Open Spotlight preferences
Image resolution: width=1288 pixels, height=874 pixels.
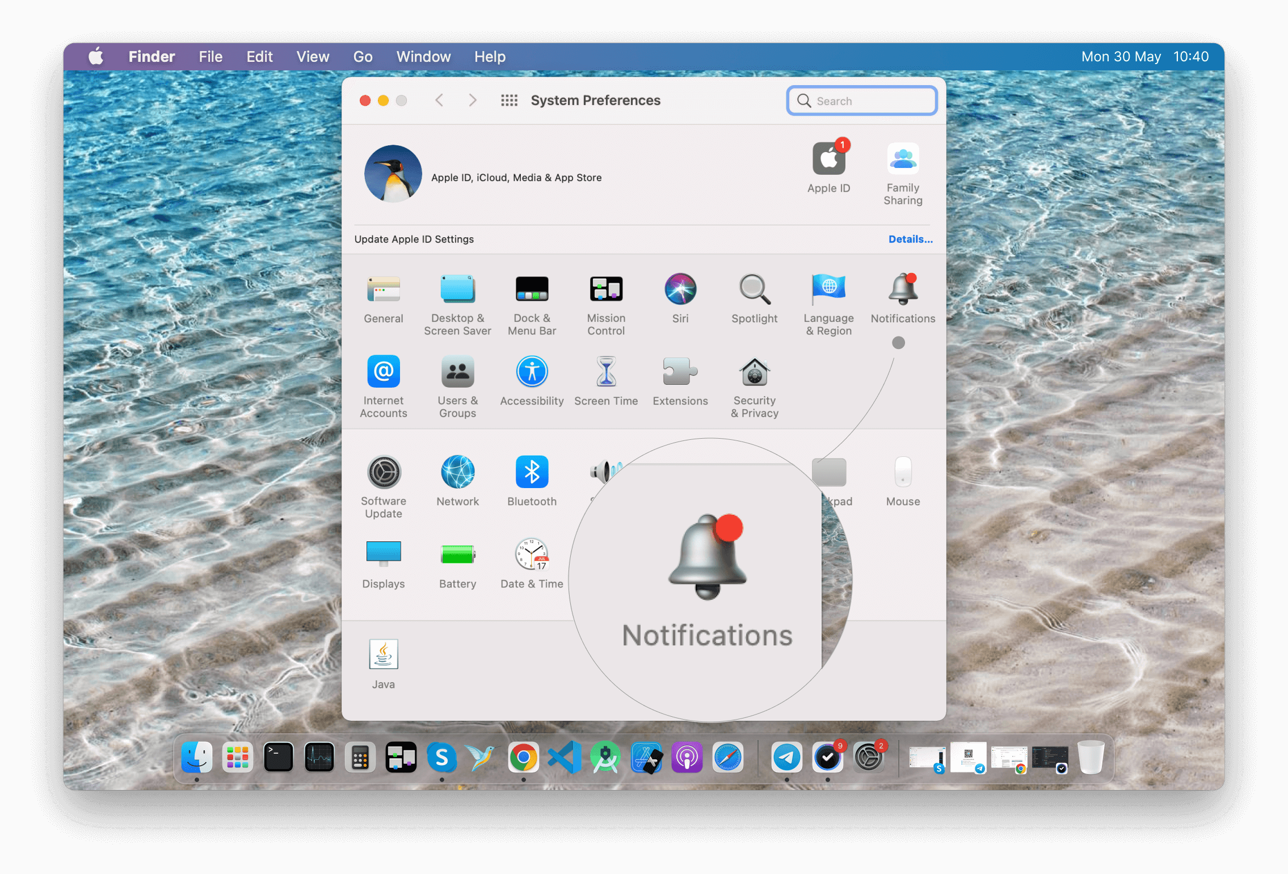coord(754,299)
